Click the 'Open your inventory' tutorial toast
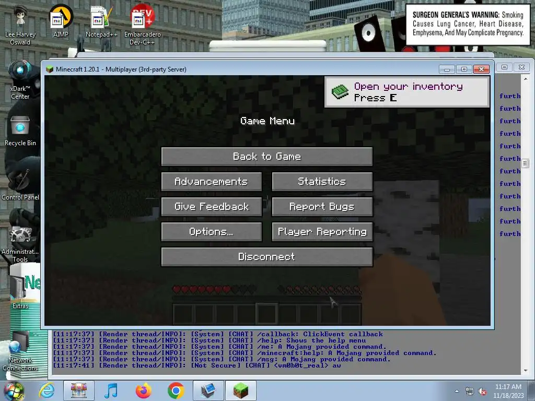 407,92
